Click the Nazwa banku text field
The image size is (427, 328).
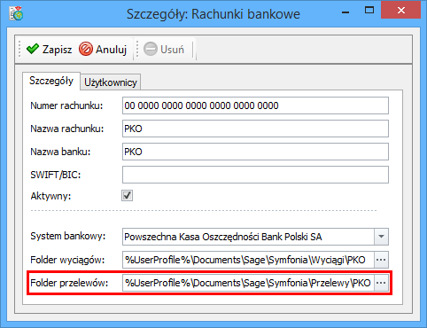pos(255,152)
